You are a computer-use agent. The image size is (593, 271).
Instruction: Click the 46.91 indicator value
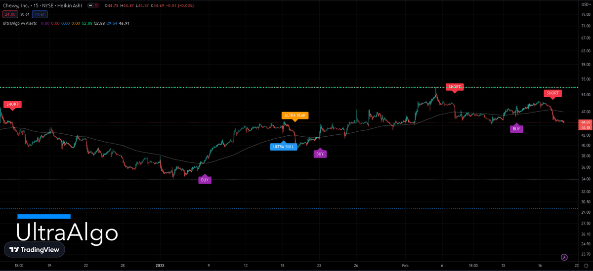tap(124, 23)
